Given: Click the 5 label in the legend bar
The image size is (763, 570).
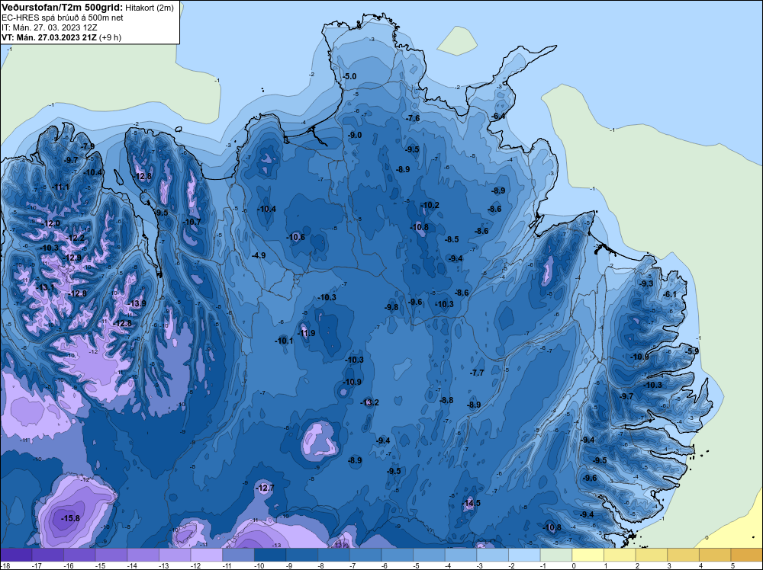Looking at the screenshot, I should [x=732, y=565].
